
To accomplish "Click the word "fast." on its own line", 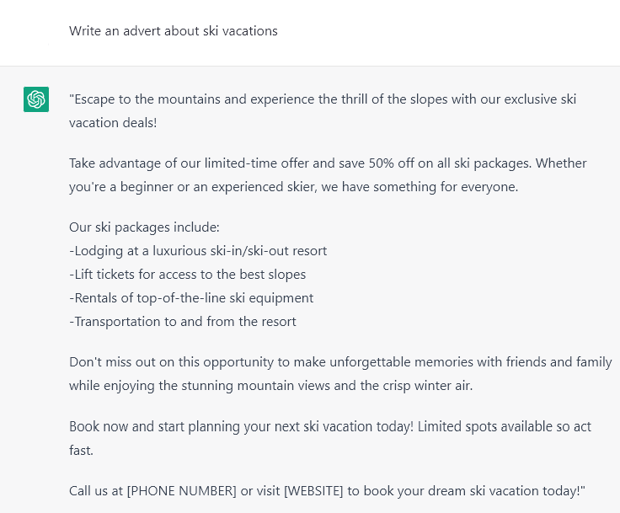I will (81, 451).
